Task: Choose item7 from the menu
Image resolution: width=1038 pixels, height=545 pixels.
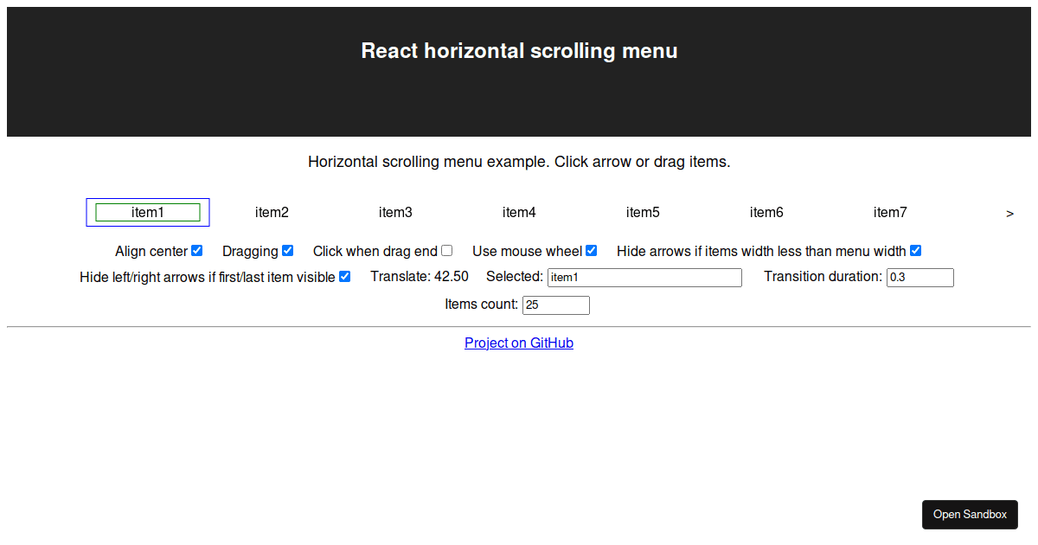Action: (890, 213)
